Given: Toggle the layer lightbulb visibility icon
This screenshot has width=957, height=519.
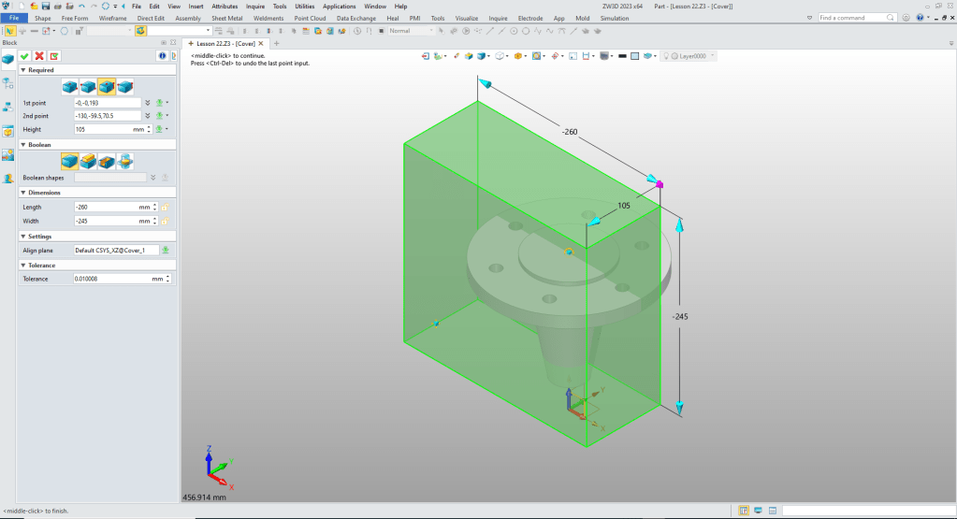Looking at the screenshot, I should pos(666,56).
